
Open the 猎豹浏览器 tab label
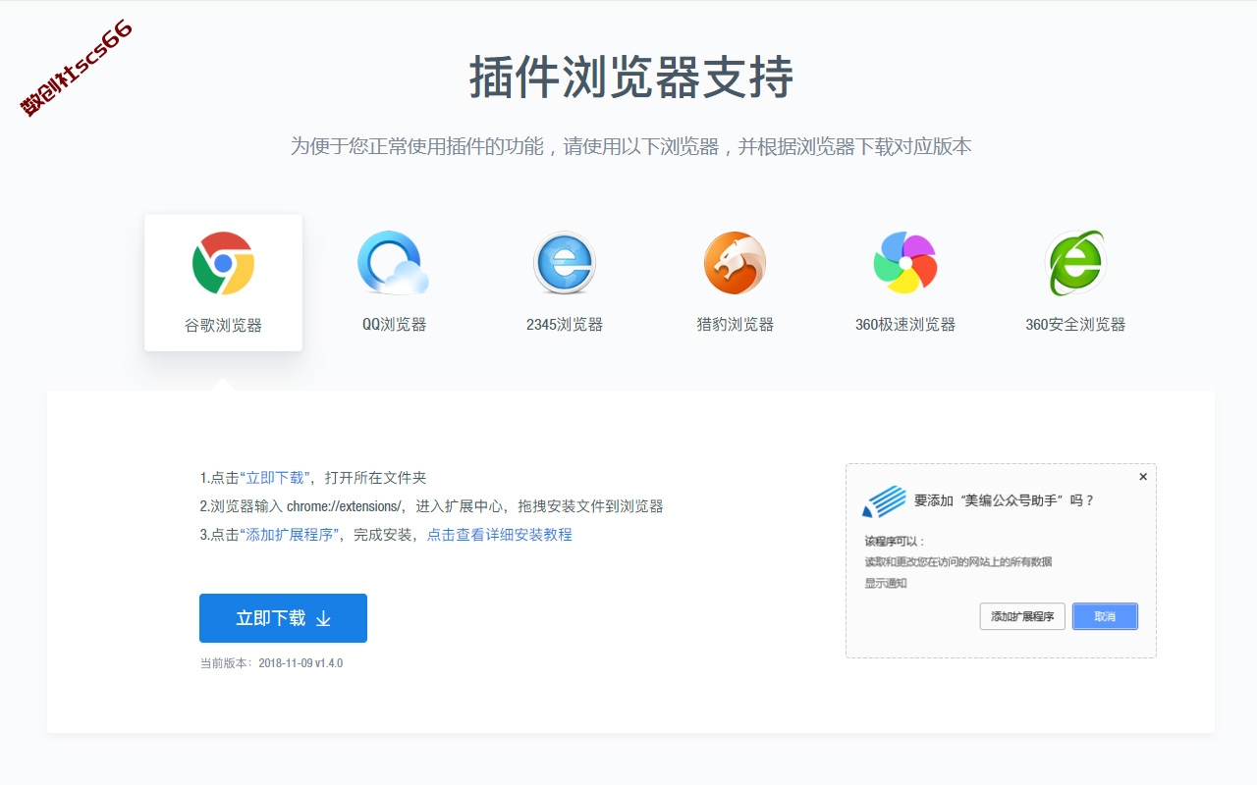coord(736,325)
